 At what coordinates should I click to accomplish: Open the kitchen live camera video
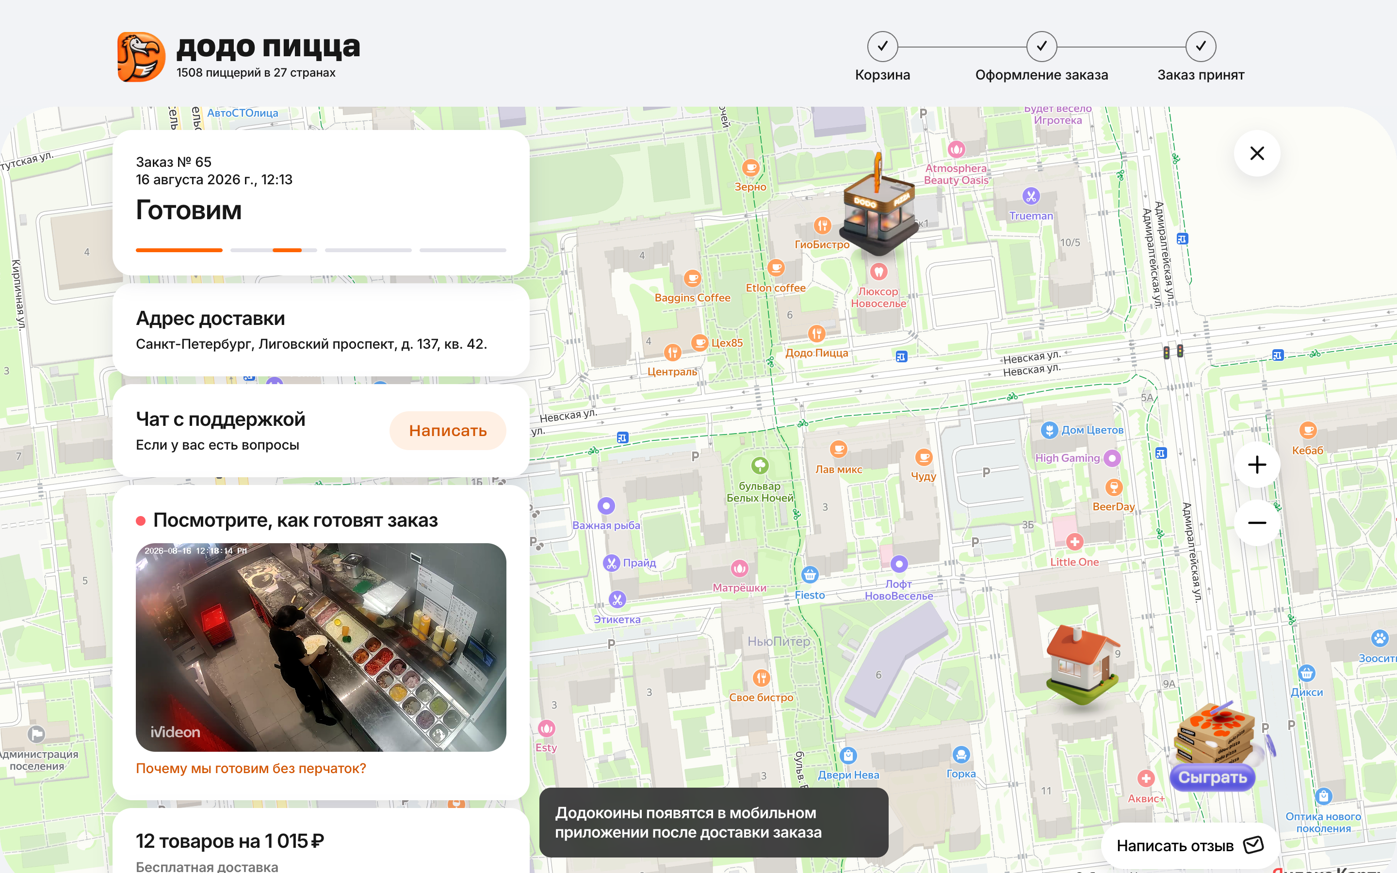(321, 647)
